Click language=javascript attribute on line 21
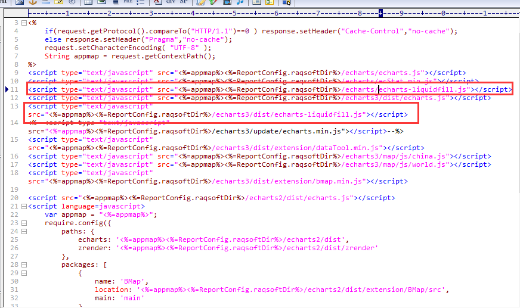Screen dimensions: 520x308 101,206
